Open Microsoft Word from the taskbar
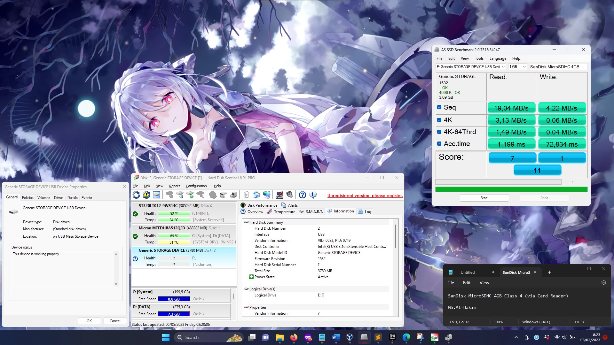 click(336, 337)
